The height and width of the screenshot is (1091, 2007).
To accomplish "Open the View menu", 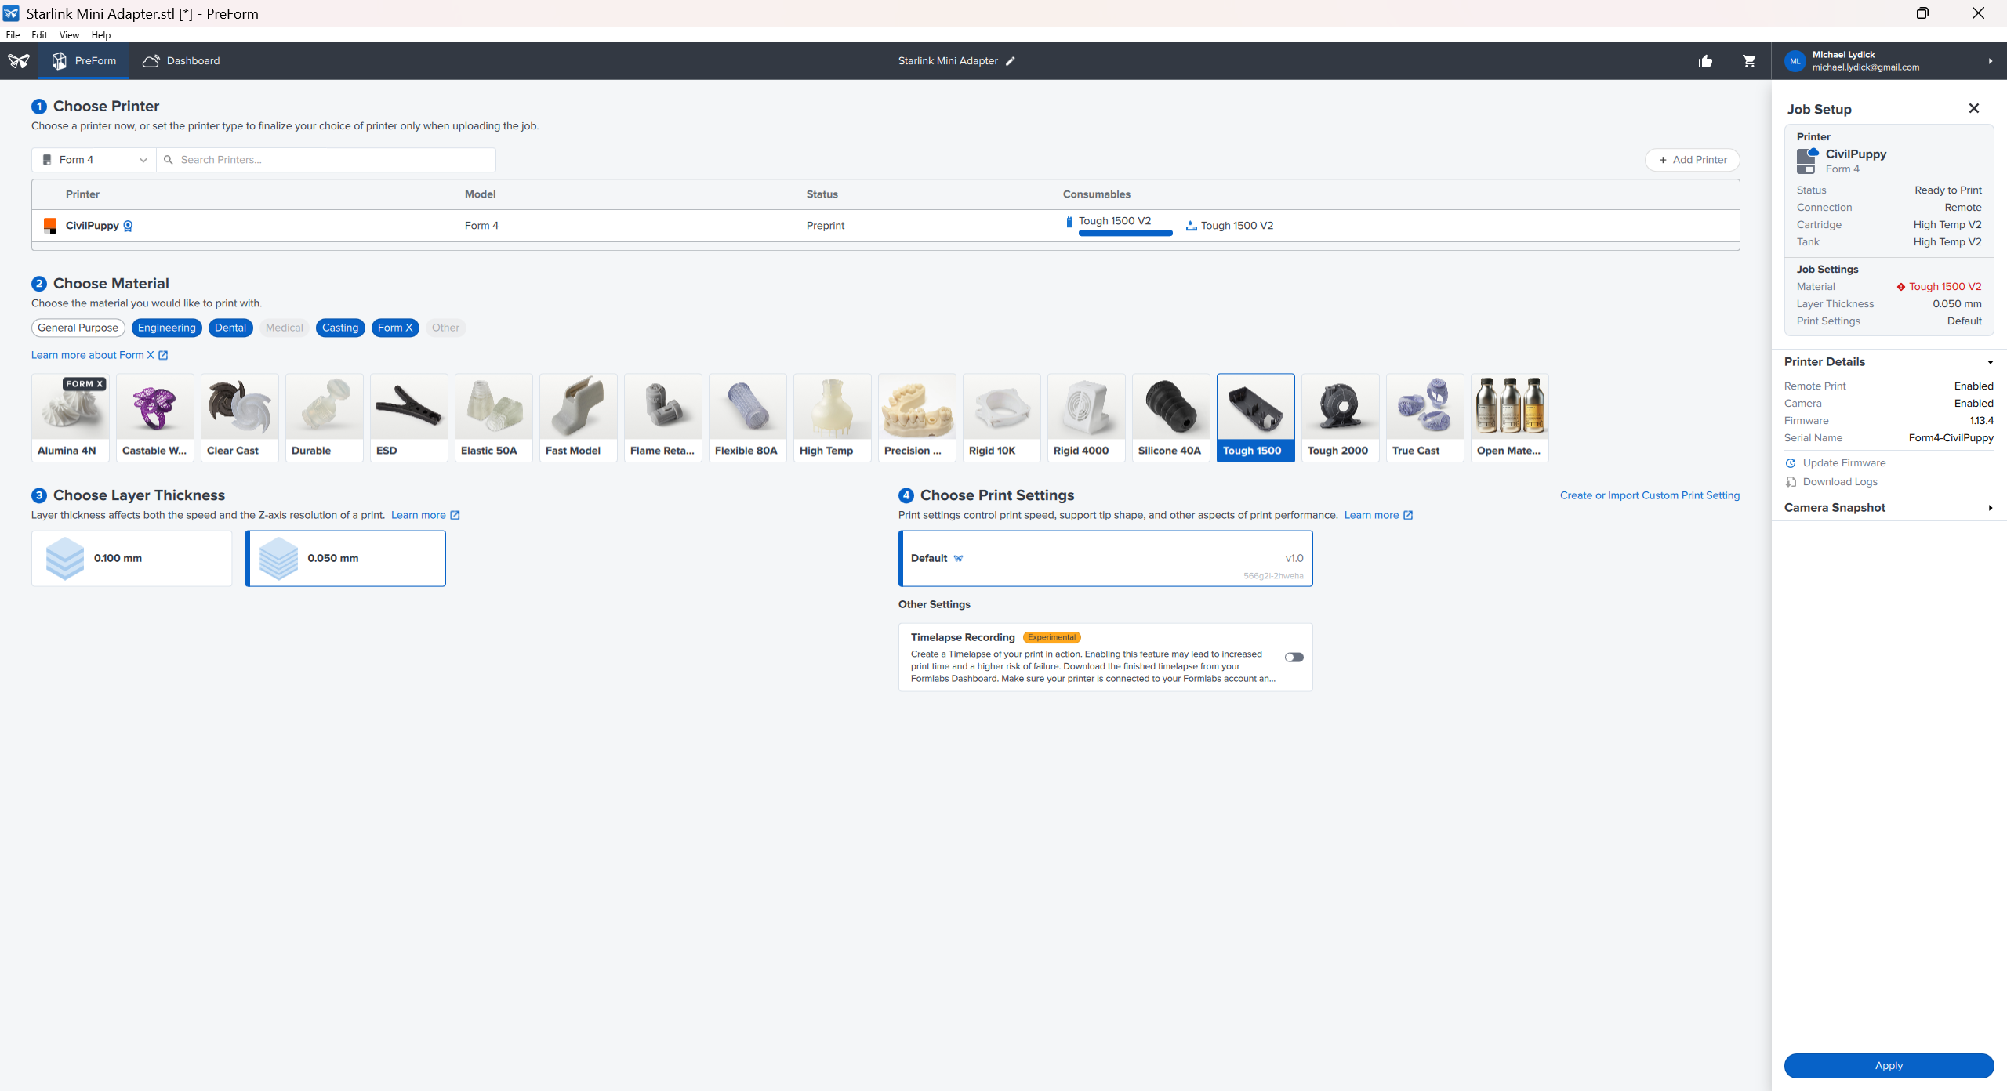I will click(x=69, y=35).
